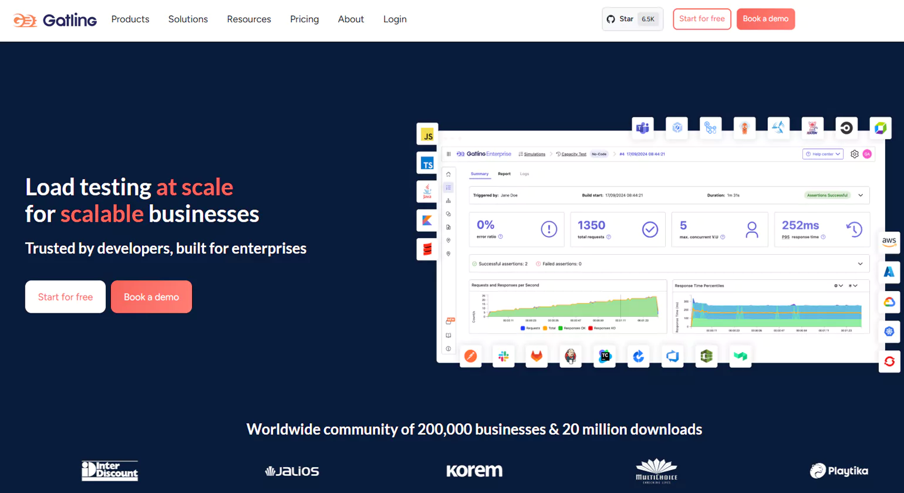Open the Pricing page from navigation
The image size is (904, 493).
point(304,19)
